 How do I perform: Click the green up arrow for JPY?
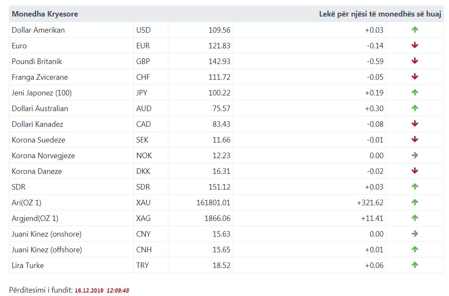click(x=415, y=92)
